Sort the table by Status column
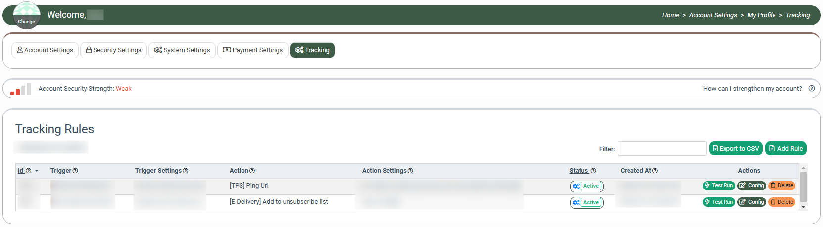This screenshot has width=823, height=227. tap(579, 171)
